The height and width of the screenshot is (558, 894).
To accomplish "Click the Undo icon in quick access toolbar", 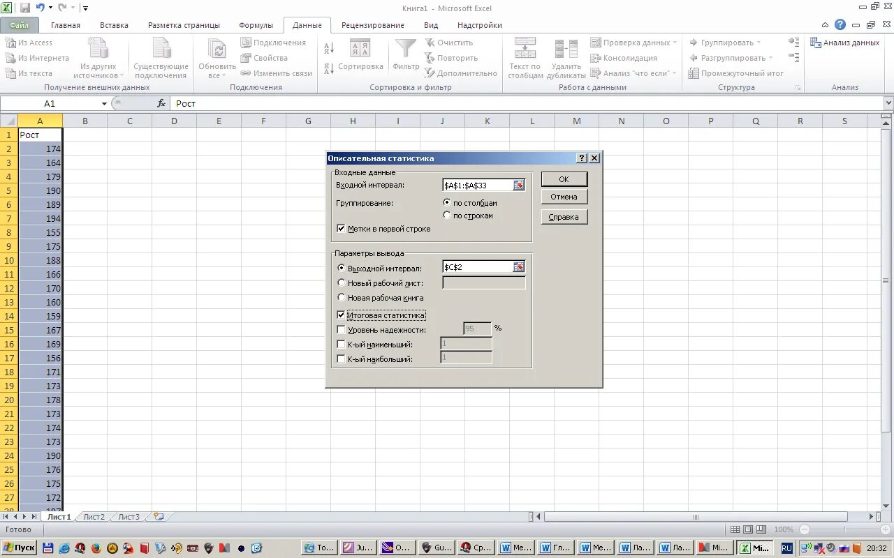I will pyautogui.click(x=41, y=8).
